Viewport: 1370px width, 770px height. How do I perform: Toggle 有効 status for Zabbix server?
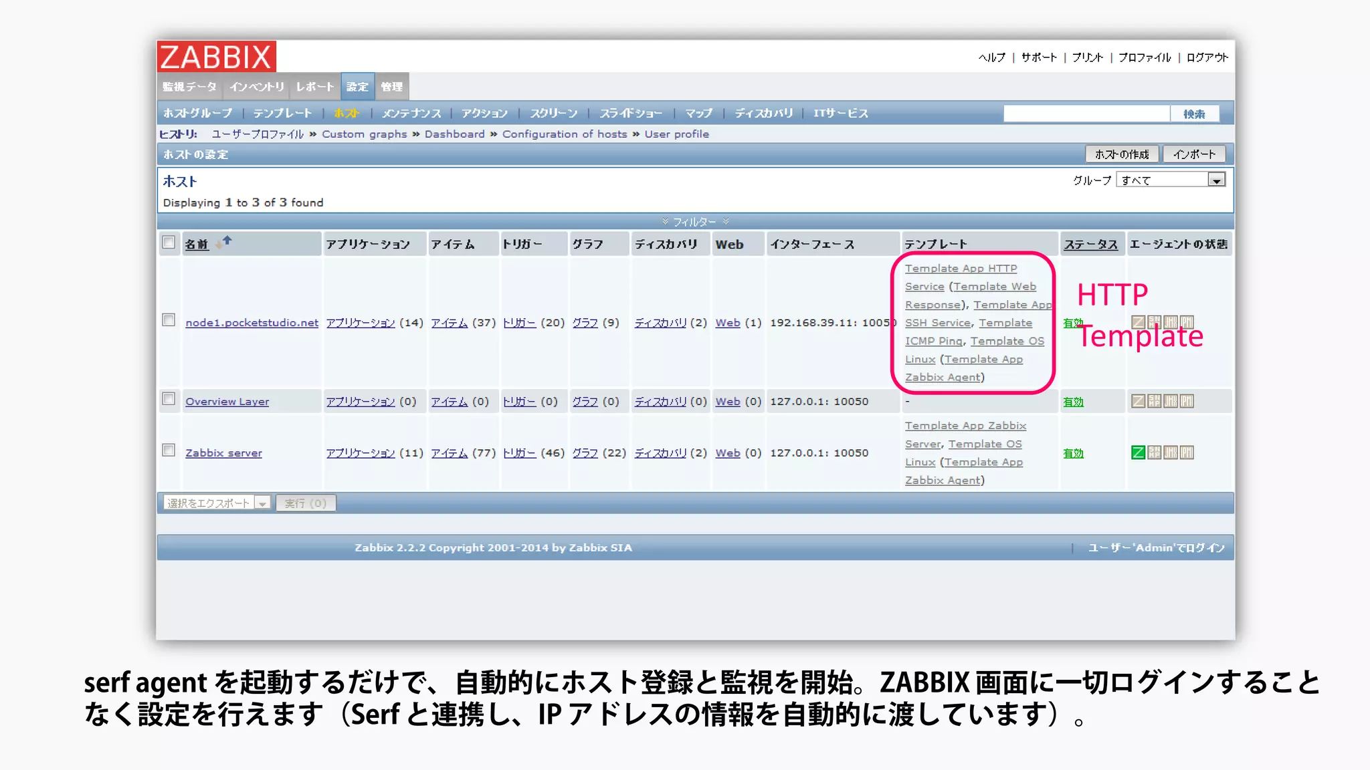tap(1073, 453)
